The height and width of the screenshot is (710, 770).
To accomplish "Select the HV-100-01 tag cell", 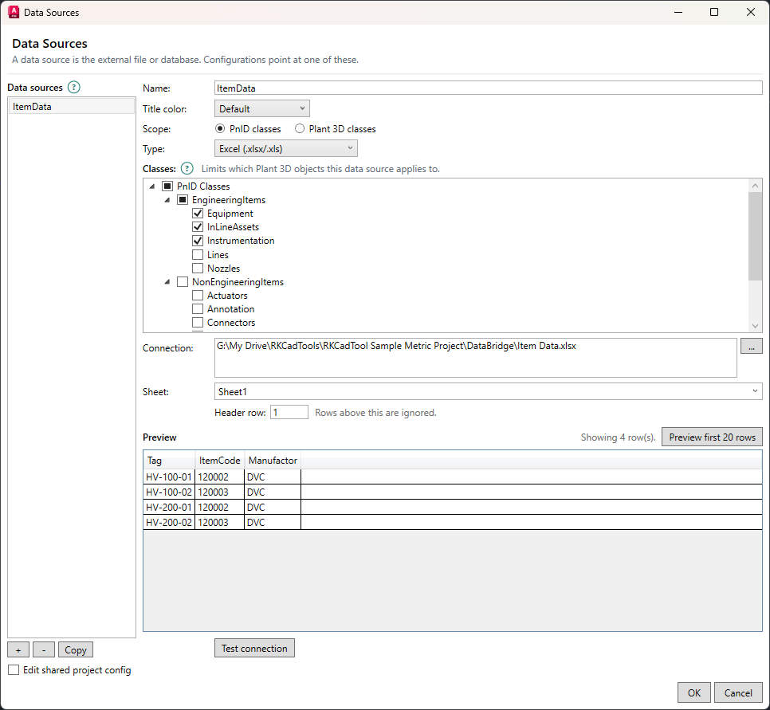I will click(169, 477).
